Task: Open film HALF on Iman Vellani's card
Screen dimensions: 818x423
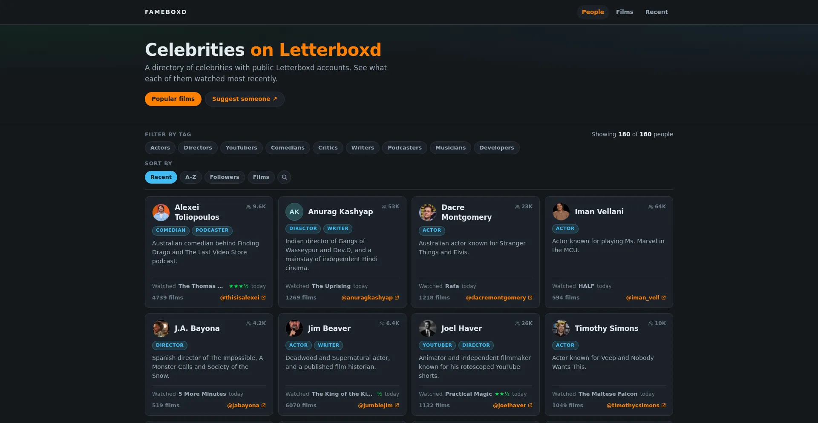Action: click(586, 286)
